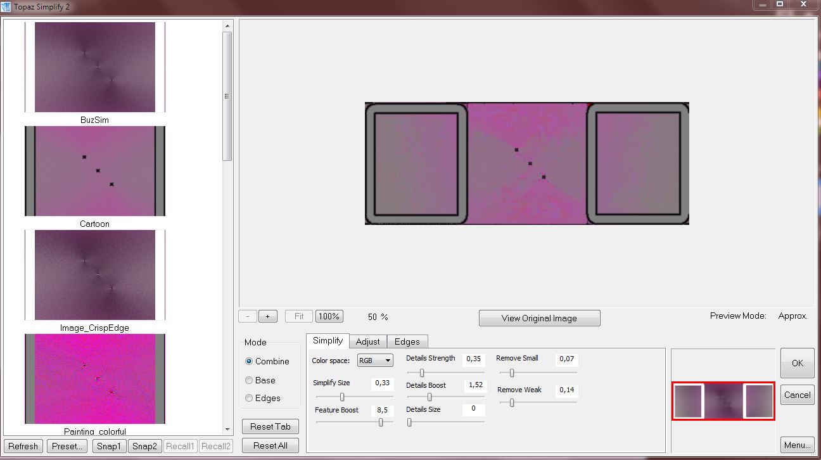Select the BuzSim preset thumbnail
The height and width of the screenshot is (460, 821).
pyautogui.click(x=95, y=67)
